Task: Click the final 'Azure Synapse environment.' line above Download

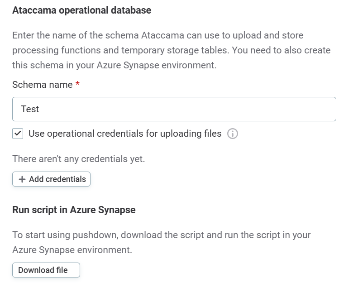Action: 72,250
